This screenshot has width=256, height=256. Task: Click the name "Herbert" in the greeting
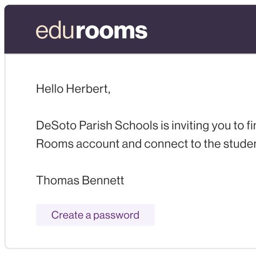(88, 89)
